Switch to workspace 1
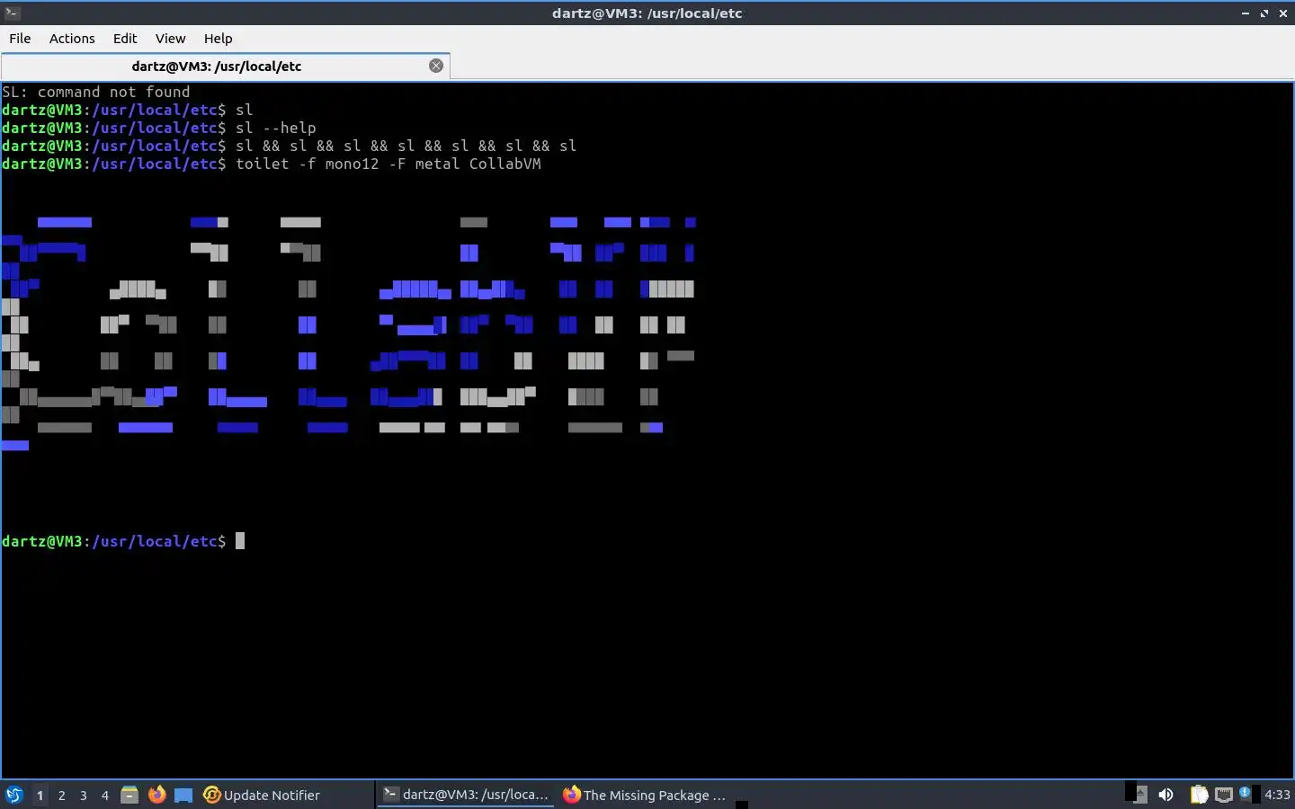Screen dimensions: 1295x809 [40, 795]
